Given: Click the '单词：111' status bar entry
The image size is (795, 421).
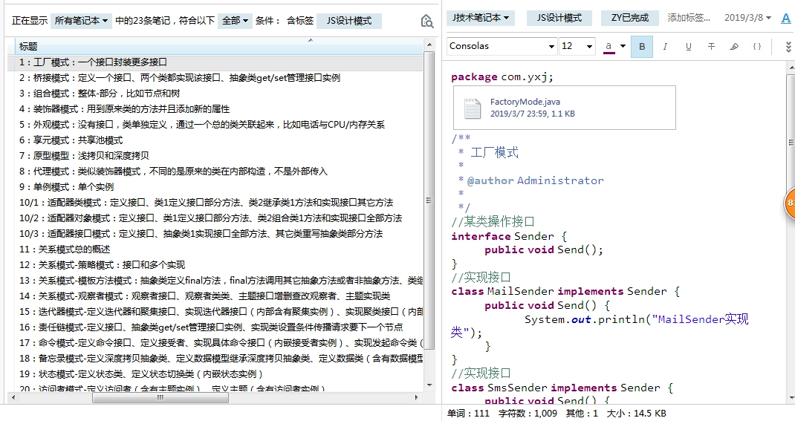Looking at the screenshot, I should (469, 414).
